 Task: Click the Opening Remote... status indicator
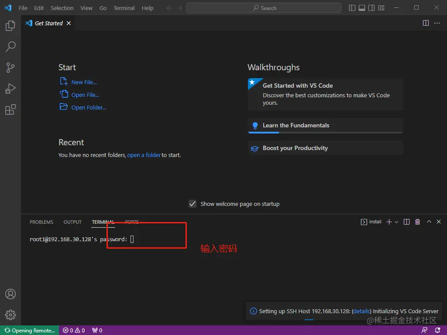point(30,330)
